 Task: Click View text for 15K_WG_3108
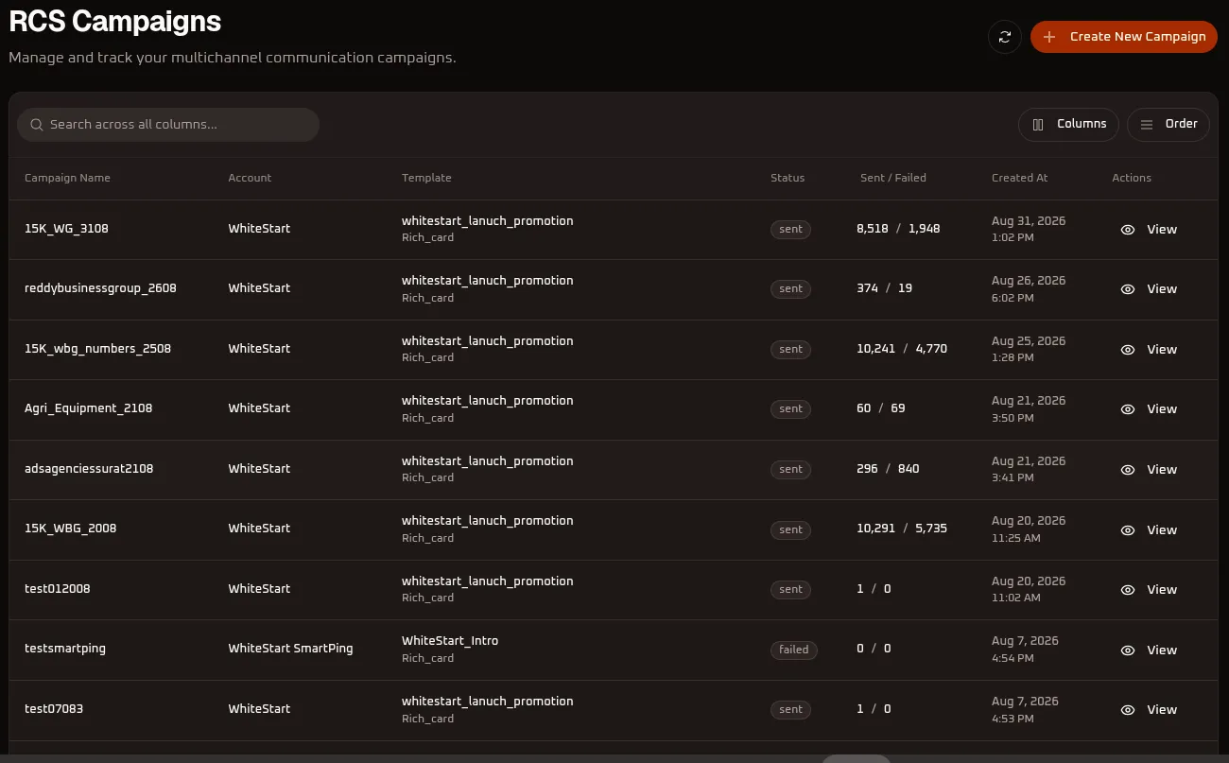(x=1162, y=230)
